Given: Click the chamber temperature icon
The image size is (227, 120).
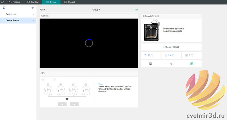Looking at the screenshot, I should point(186,55).
